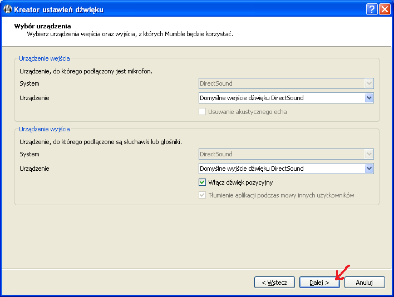Expand the output device Urządzenie dropdown arrow

click(x=368, y=169)
